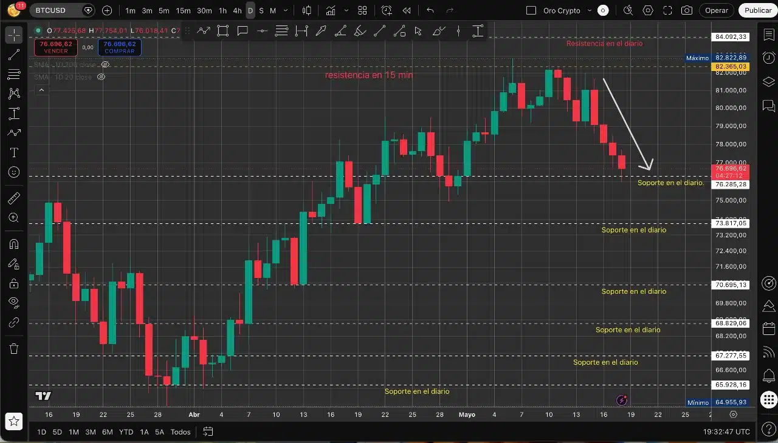
Task: Open chart settings hexagon icon
Action: click(x=648, y=10)
